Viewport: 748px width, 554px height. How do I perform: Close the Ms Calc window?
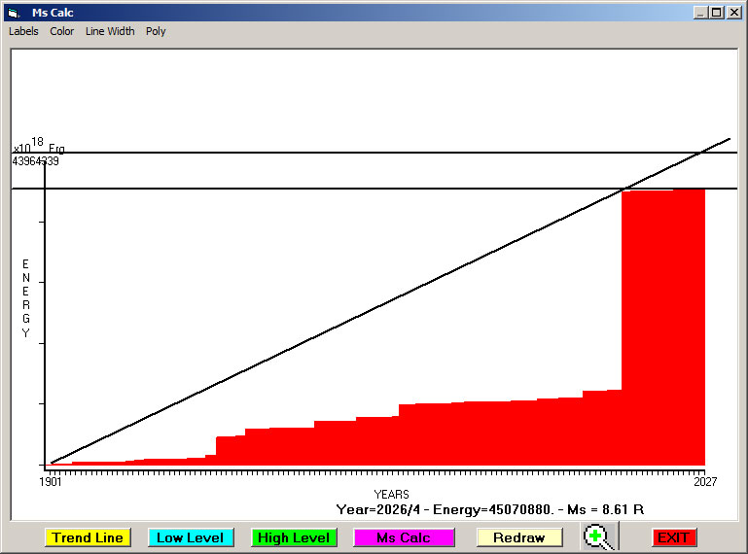733,13
